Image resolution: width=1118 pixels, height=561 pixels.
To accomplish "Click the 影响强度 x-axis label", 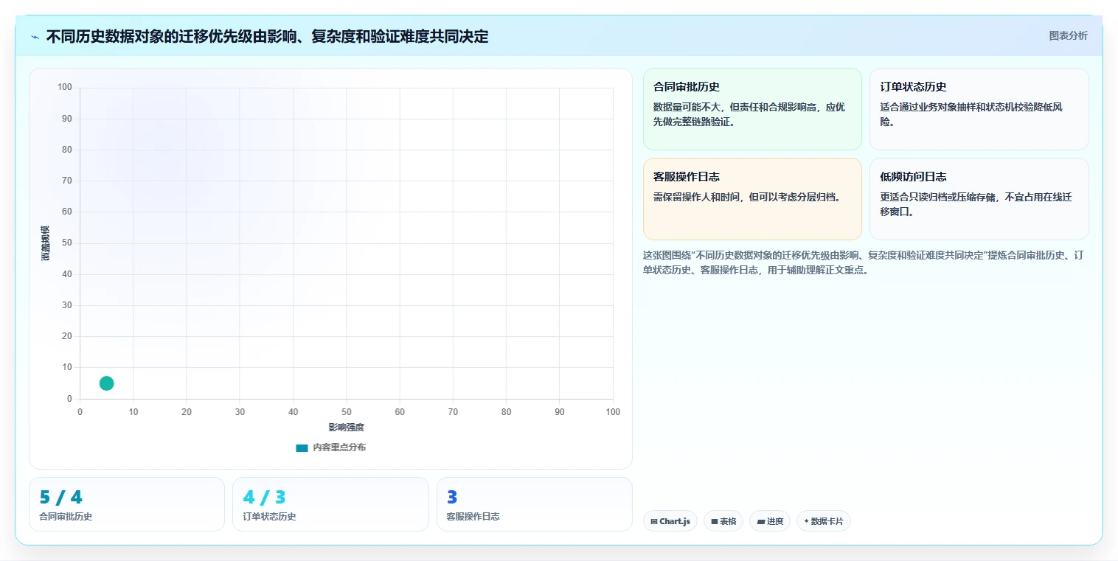I will (x=347, y=428).
